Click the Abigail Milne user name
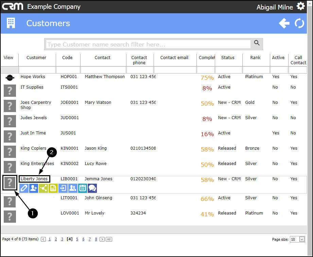The image size is (313, 257). [275, 7]
